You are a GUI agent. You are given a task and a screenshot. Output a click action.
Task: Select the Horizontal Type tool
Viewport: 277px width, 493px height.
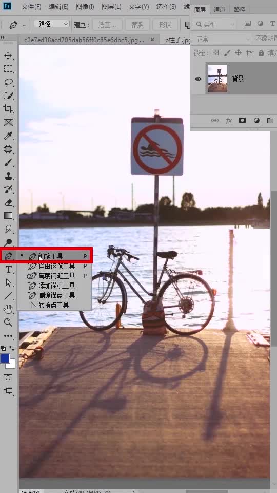coord(9,269)
